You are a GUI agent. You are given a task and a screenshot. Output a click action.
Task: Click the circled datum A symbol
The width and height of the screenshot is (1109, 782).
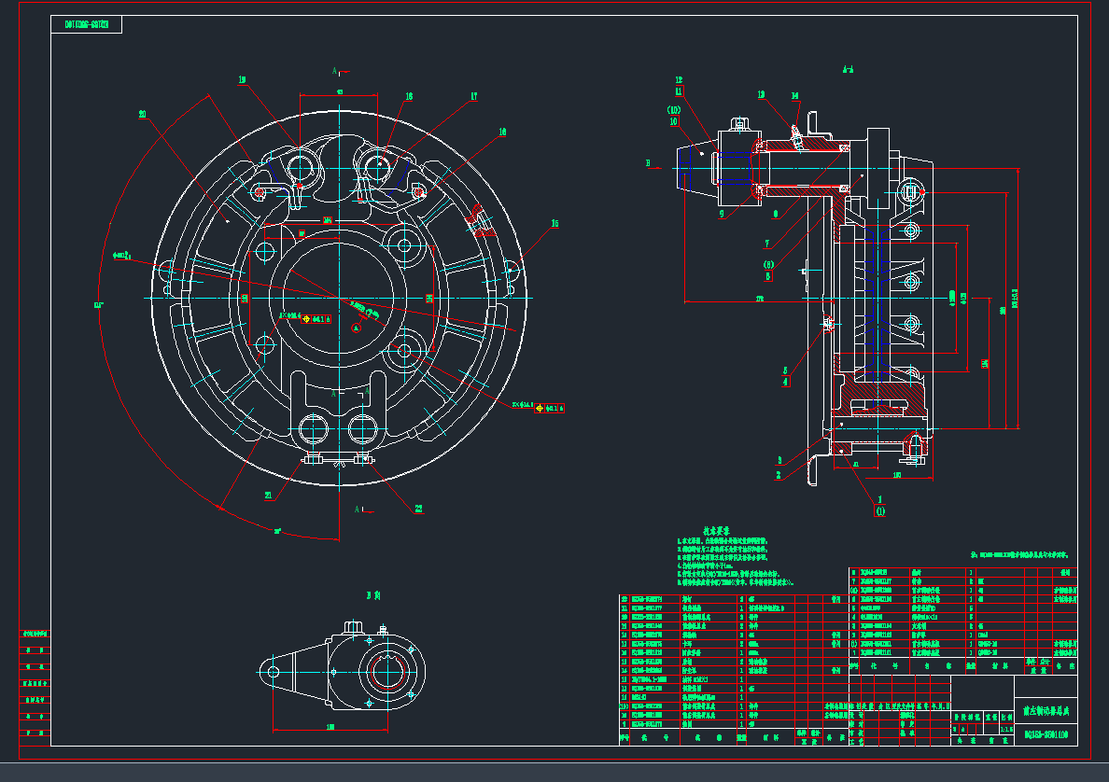point(355,328)
